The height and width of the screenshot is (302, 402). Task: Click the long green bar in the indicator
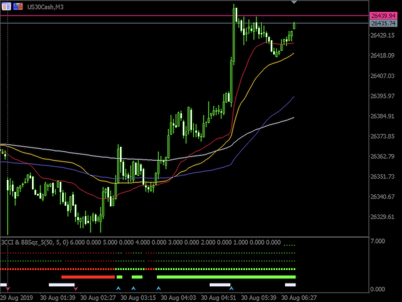pyautogui.click(x=226, y=277)
